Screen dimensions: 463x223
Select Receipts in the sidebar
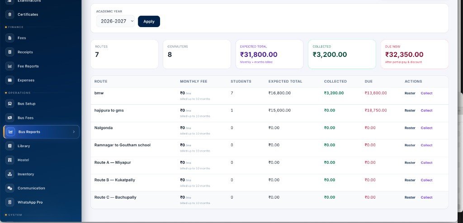tap(25, 52)
